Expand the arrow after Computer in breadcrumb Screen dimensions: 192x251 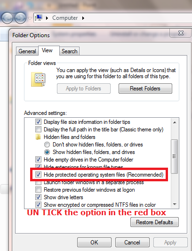pos(83,18)
